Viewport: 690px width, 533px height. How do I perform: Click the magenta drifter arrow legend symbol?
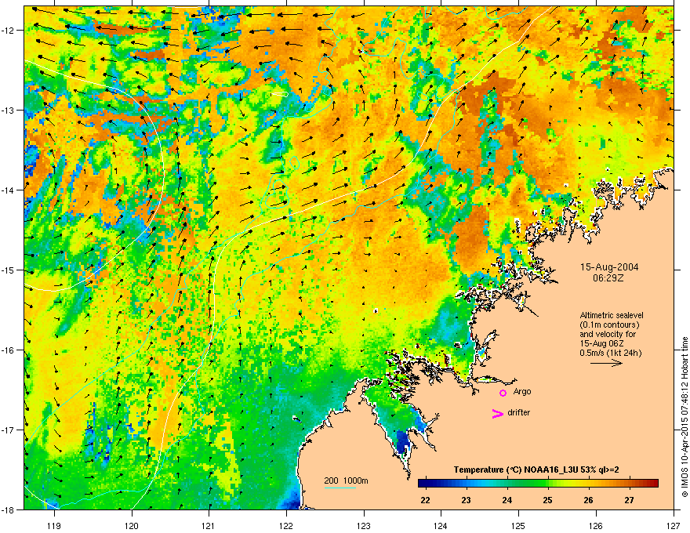497,413
